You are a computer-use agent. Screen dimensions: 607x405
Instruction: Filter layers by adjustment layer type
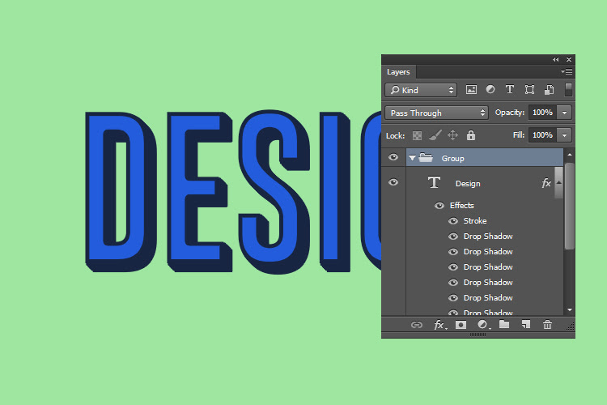point(490,90)
